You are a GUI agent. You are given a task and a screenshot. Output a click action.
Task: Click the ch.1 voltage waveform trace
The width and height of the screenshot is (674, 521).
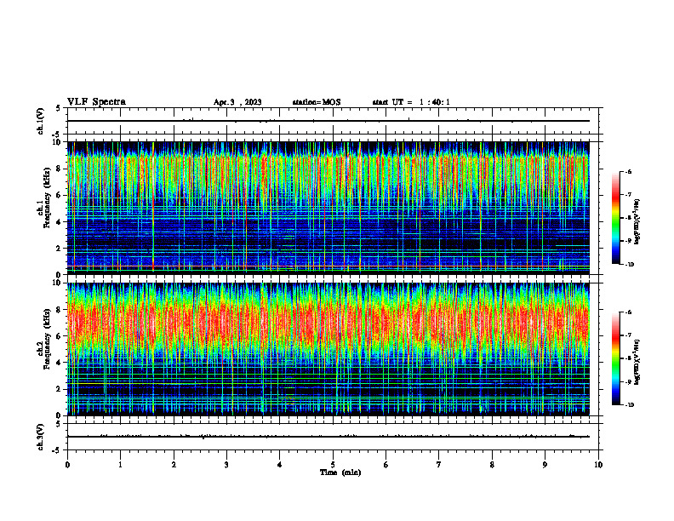[328, 121]
